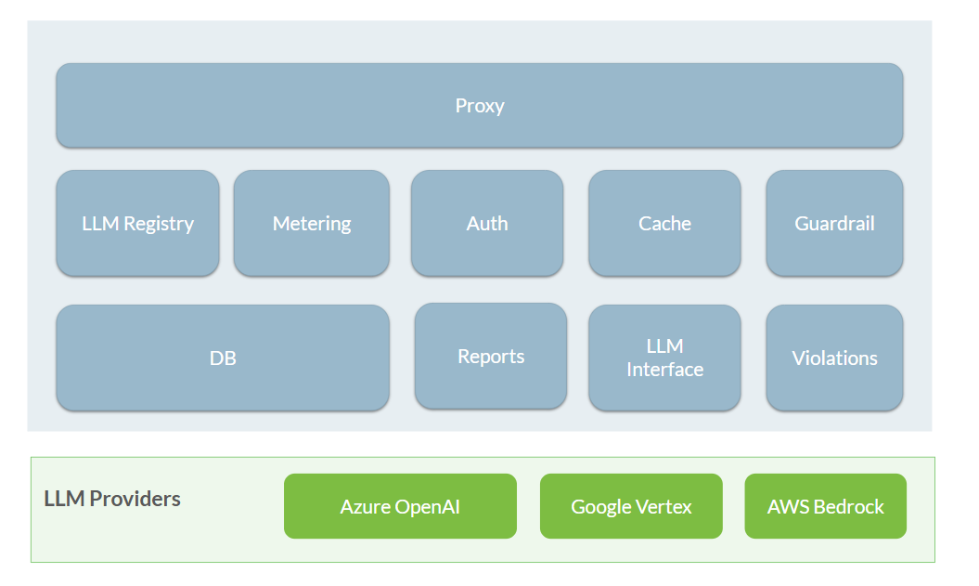Click the Cache block
The image size is (979, 586).
(664, 224)
